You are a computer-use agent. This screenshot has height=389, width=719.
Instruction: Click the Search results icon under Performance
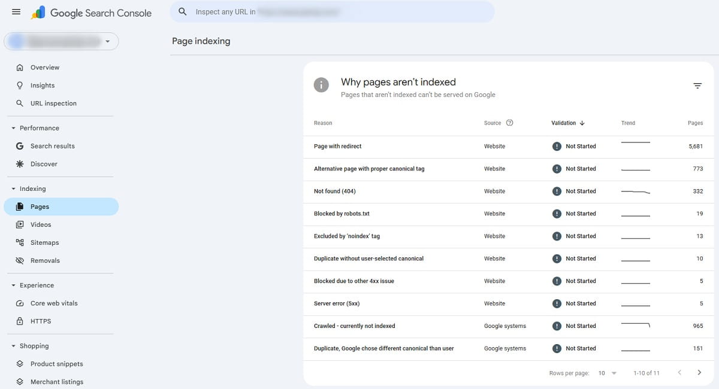(20, 145)
